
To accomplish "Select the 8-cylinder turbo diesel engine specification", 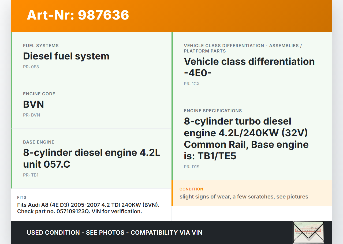I will point(246,138).
